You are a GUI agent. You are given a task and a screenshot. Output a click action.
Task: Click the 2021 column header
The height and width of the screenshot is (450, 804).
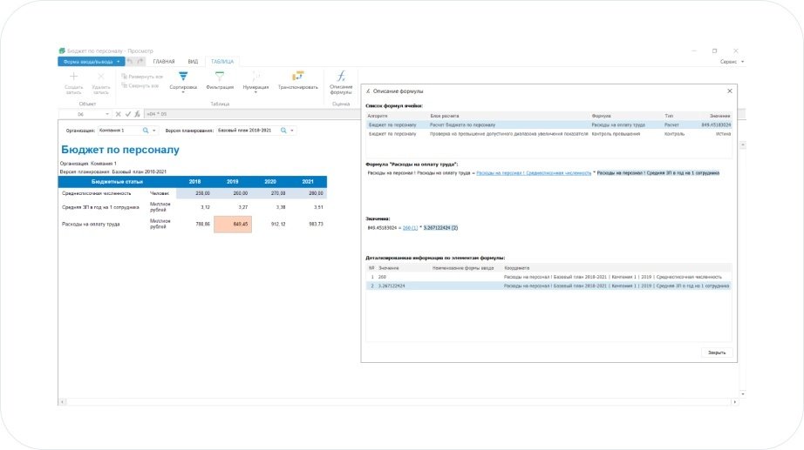(x=308, y=182)
